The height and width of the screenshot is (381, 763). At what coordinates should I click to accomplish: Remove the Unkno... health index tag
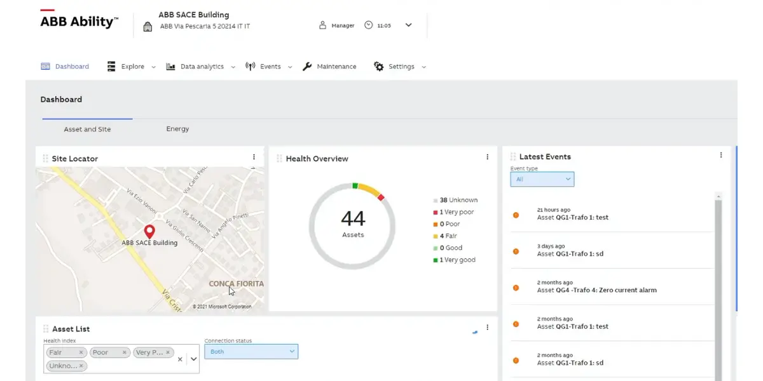click(81, 366)
